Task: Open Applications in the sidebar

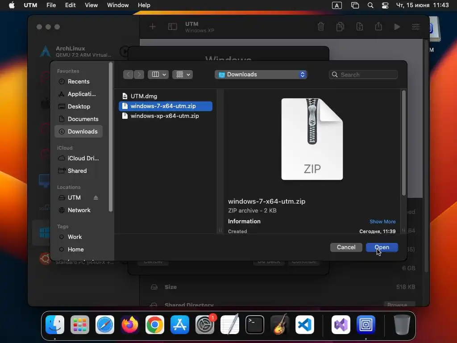Action: pyautogui.click(x=79, y=94)
